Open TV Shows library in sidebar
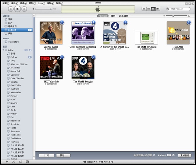Screen dimensions: 196x165 coord(17,26)
